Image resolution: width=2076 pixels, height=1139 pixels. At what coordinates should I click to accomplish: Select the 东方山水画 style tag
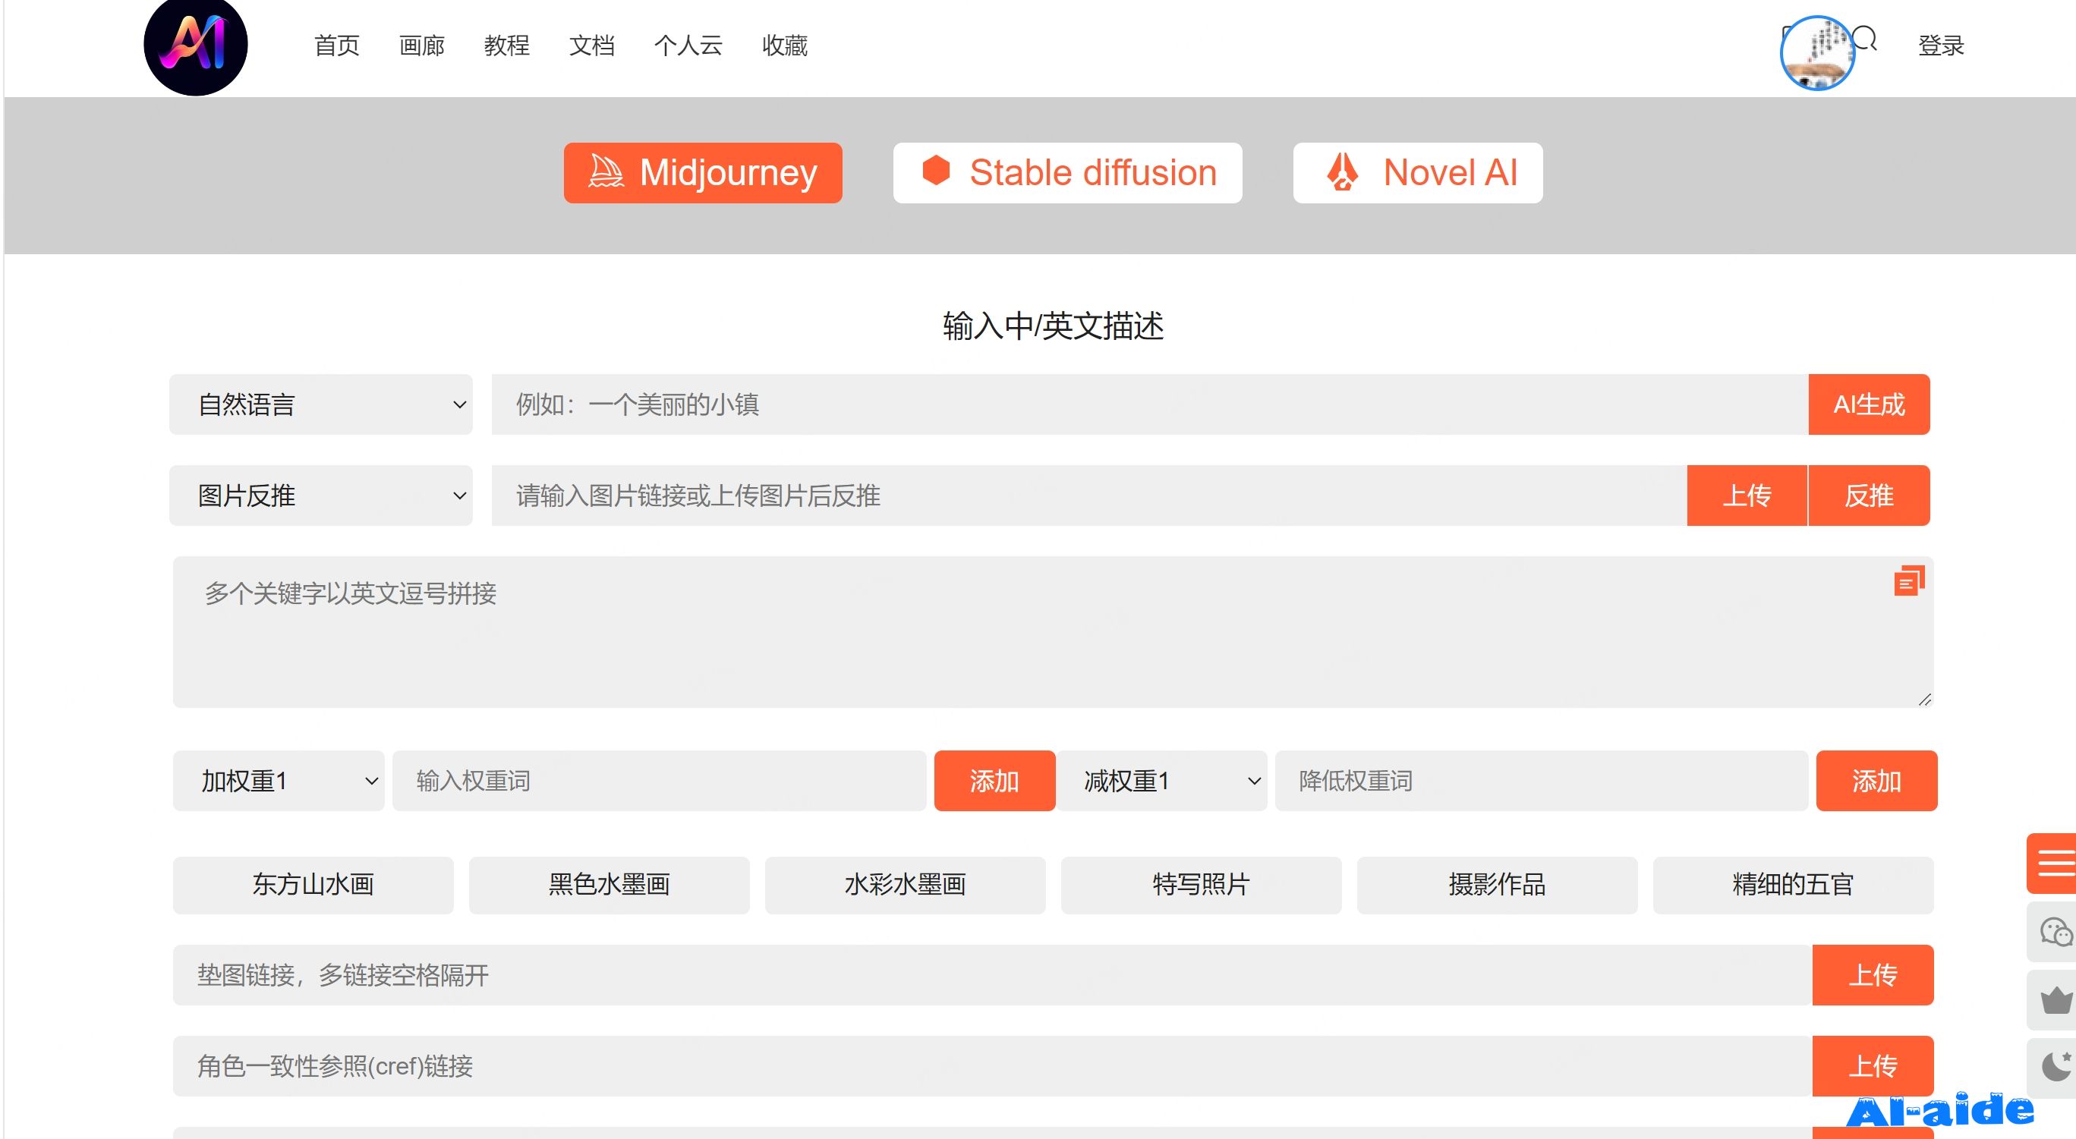tap(313, 885)
